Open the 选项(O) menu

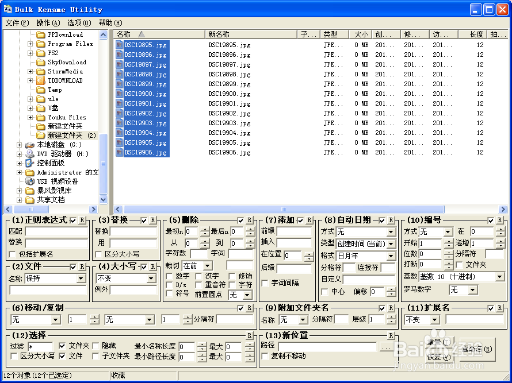coord(79,23)
